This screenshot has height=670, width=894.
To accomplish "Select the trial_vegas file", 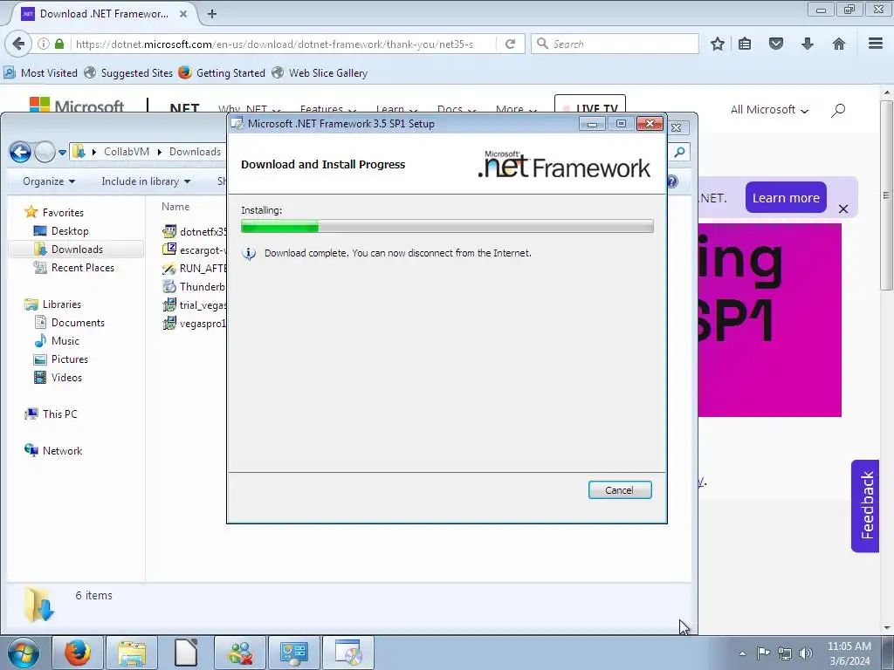I will click(x=195, y=304).
